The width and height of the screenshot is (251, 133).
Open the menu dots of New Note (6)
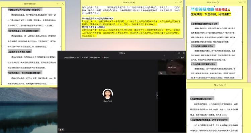(x=58, y=4)
